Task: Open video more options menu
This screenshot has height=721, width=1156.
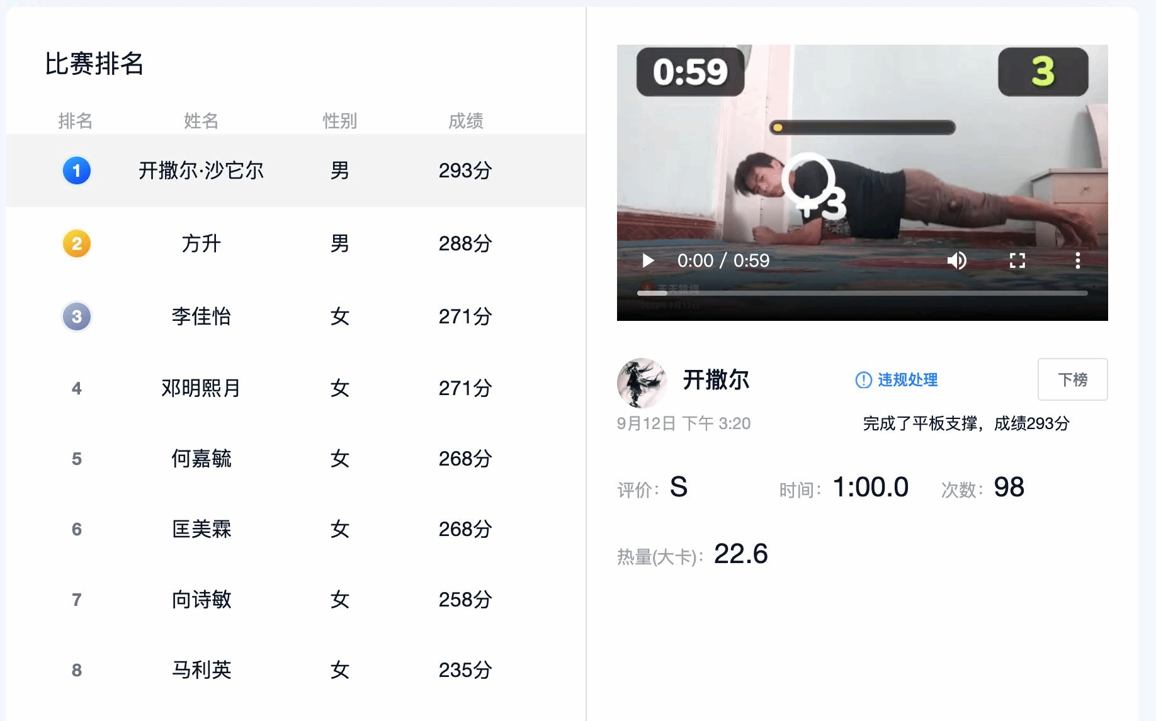Action: [1077, 260]
